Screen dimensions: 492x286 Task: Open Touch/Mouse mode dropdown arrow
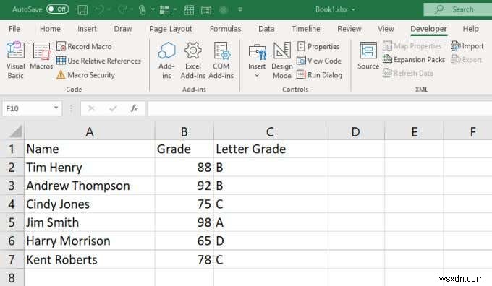point(153,9)
